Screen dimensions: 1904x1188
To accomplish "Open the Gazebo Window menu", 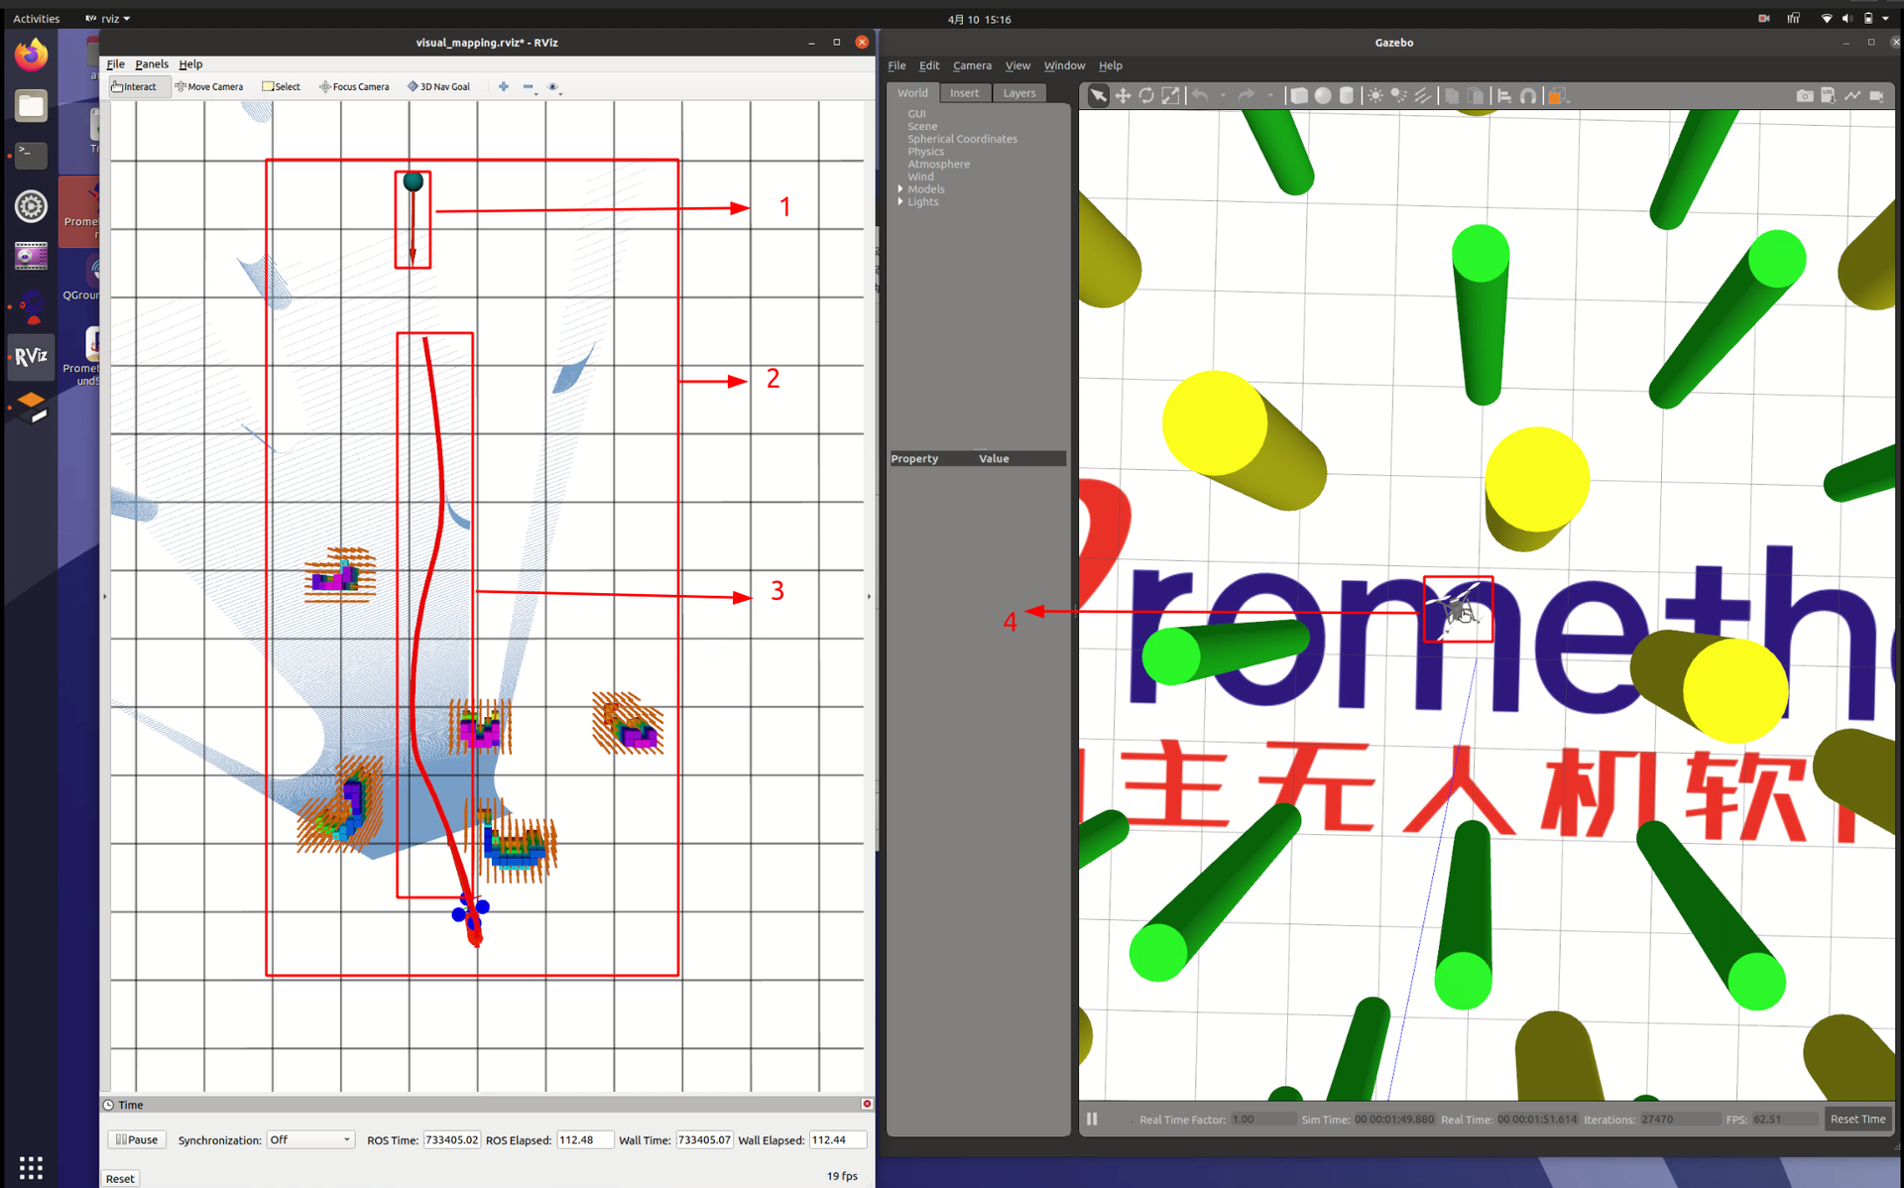I will [x=1064, y=65].
